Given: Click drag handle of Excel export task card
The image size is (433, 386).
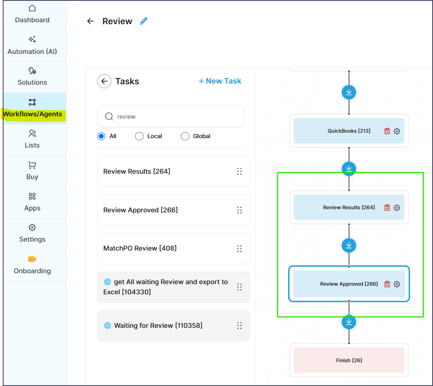Looking at the screenshot, I should (239, 287).
